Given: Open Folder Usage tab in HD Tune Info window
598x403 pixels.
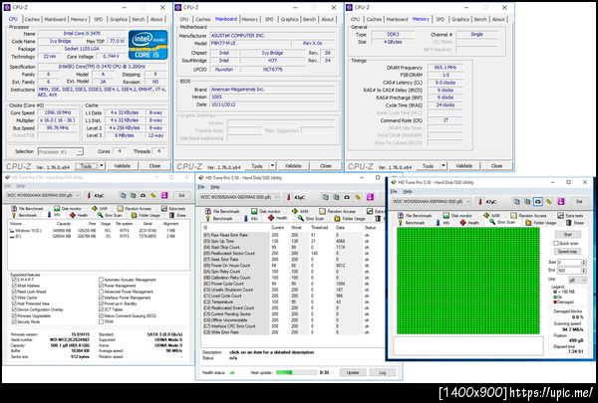Looking at the screenshot, I should 147,215.
